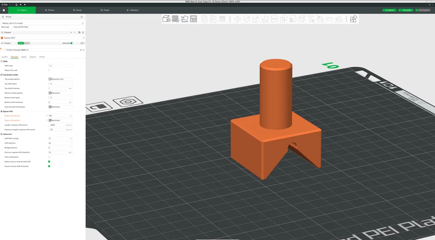The image size is (435, 240).
Task: Select the Color painting bucket tool
Action: coord(320,19)
